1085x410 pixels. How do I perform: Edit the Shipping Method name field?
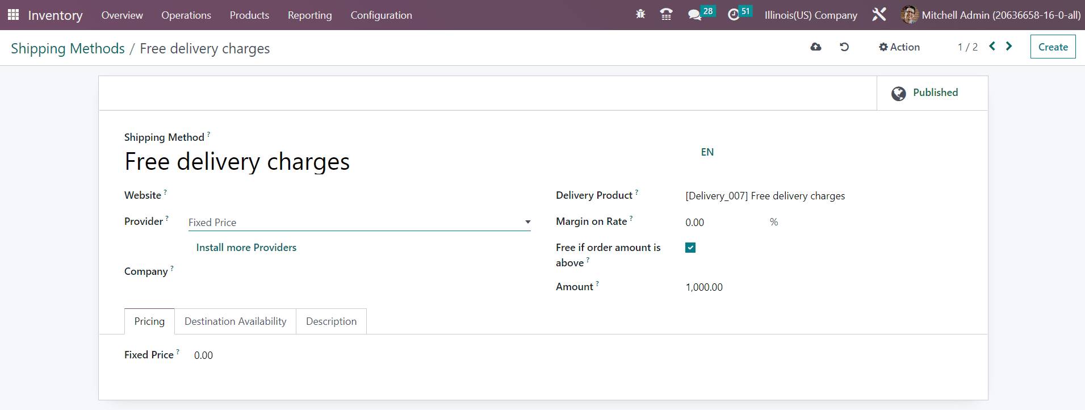pyautogui.click(x=407, y=162)
